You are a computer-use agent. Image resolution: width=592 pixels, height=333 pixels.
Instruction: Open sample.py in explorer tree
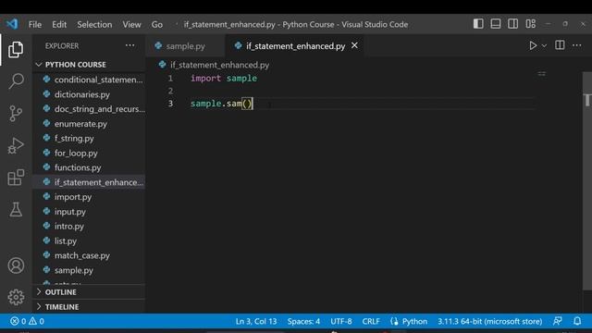pos(89,270)
